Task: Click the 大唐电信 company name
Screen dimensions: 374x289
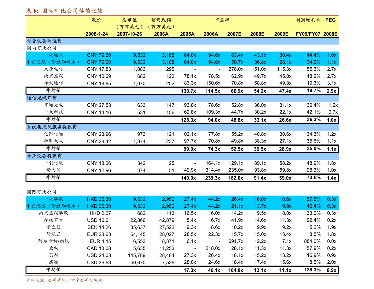Action: pyautogui.click(x=53, y=69)
